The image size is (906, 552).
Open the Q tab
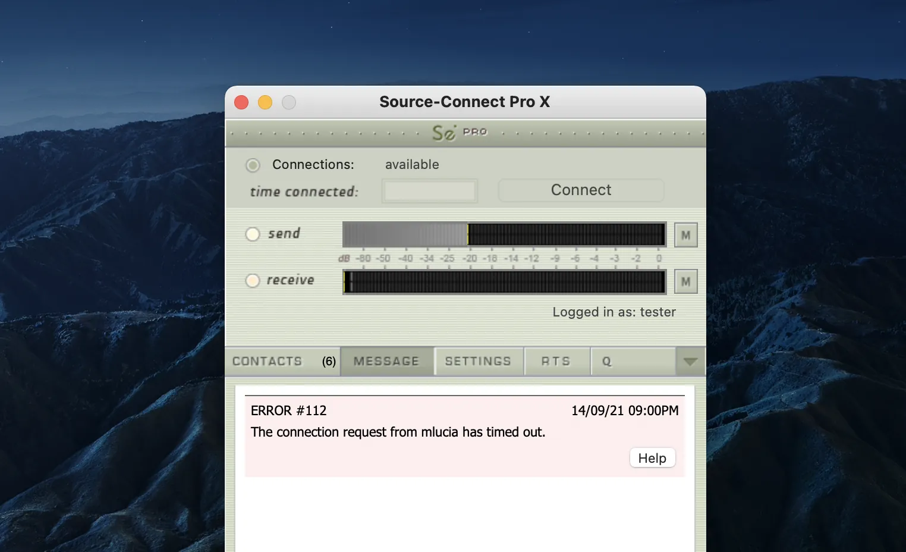point(633,362)
